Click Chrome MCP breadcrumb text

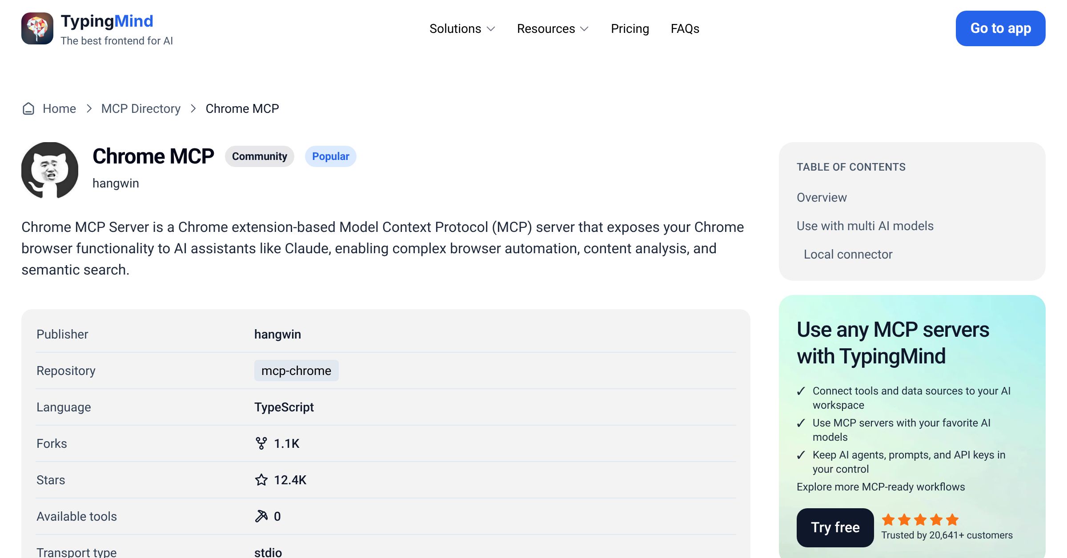click(242, 108)
